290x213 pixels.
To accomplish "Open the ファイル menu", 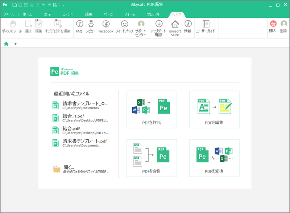I will (9, 14).
